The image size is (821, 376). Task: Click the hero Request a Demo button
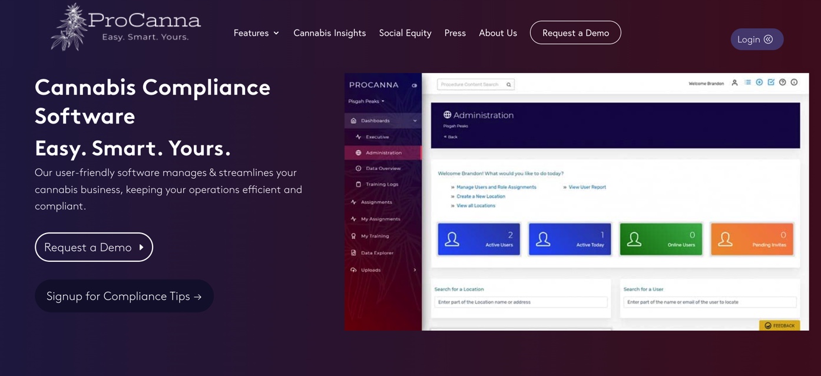pyautogui.click(x=94, y=247)
